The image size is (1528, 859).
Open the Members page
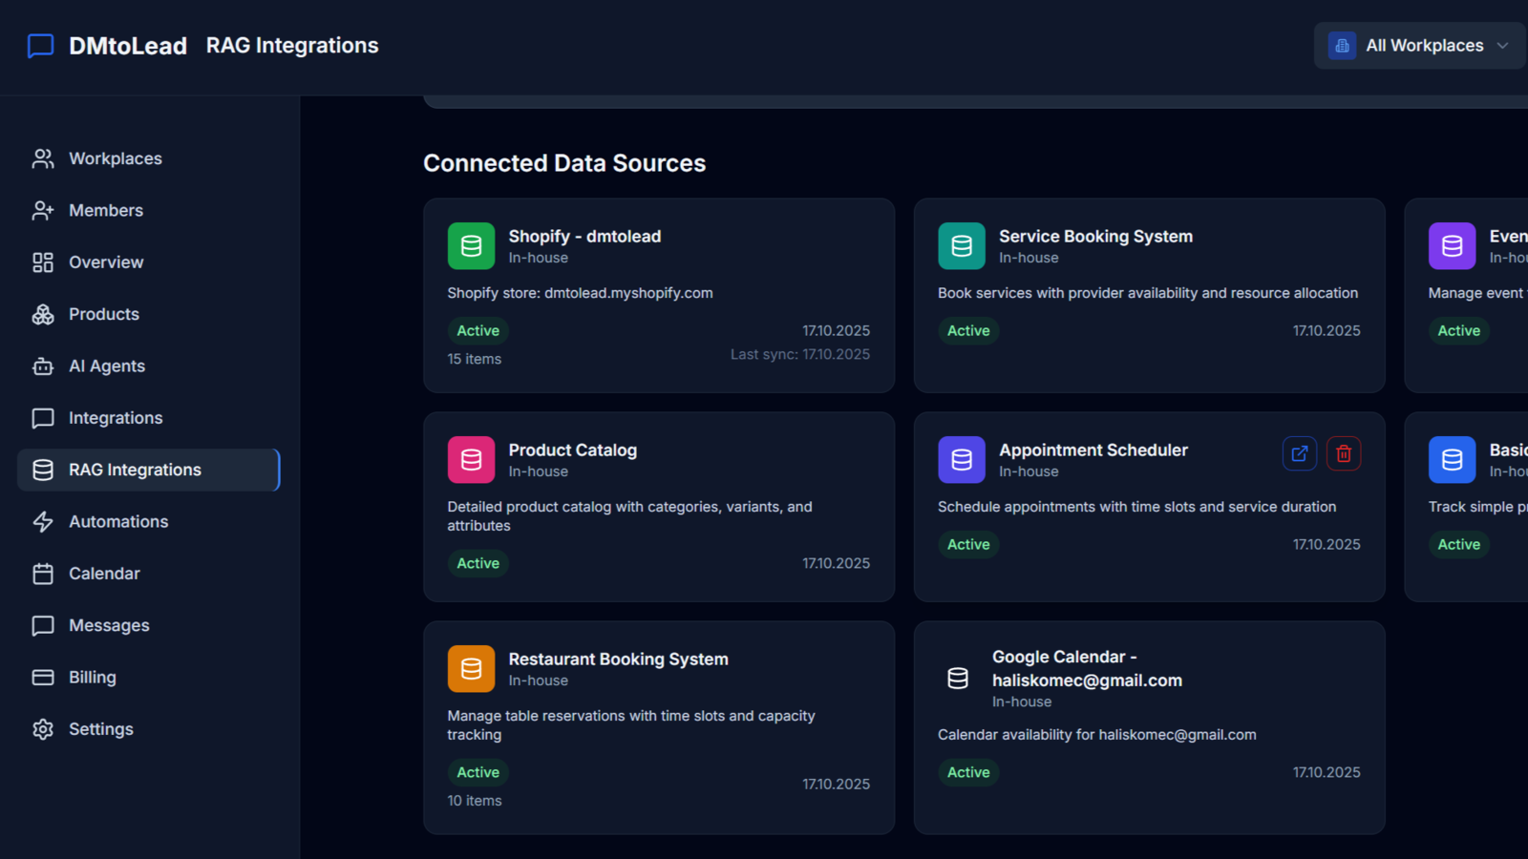click(x=105, y=211)
